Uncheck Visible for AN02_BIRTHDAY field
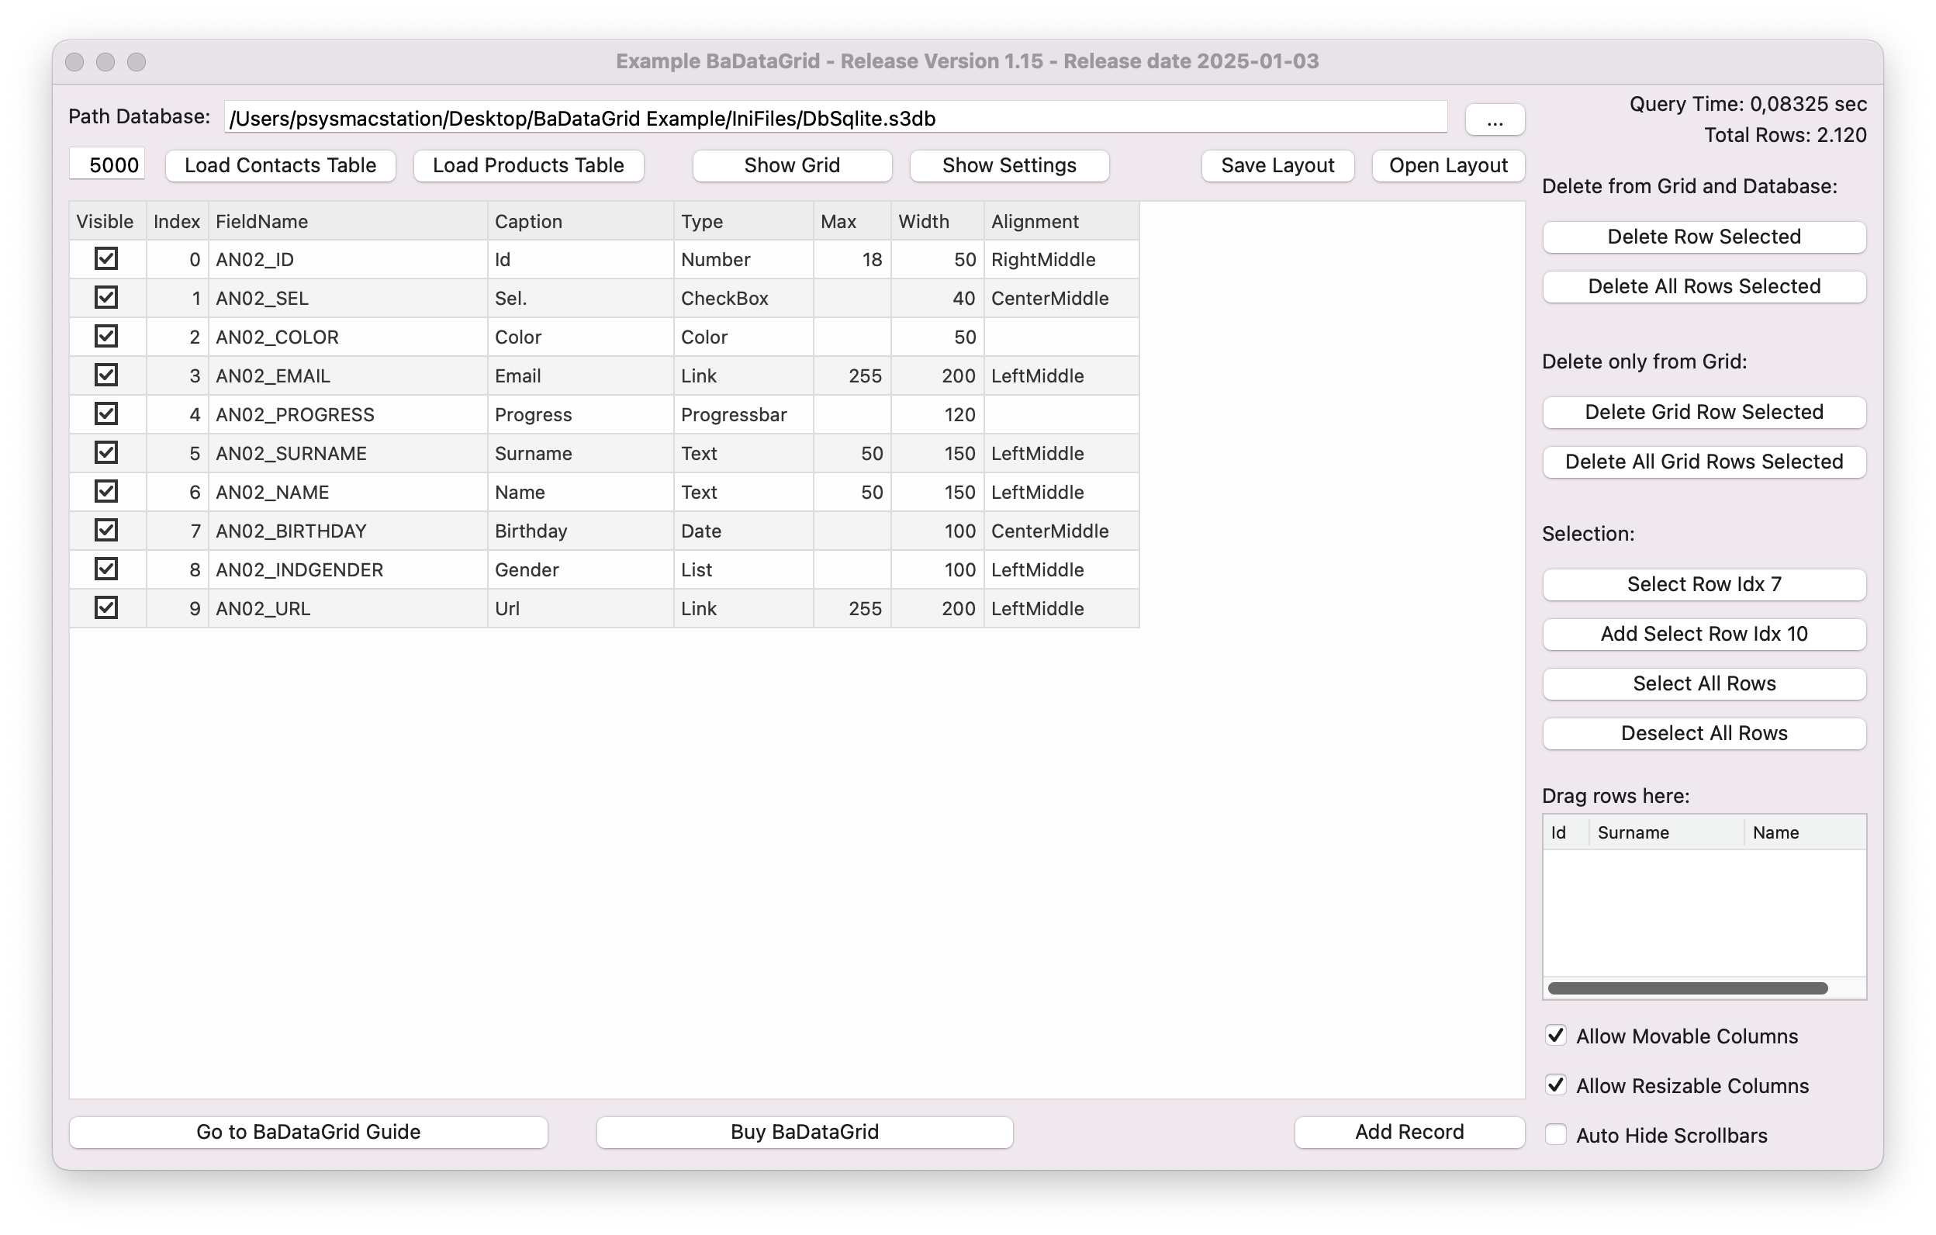Viewport: 1936px width, 1235px height. click(106, 530)
